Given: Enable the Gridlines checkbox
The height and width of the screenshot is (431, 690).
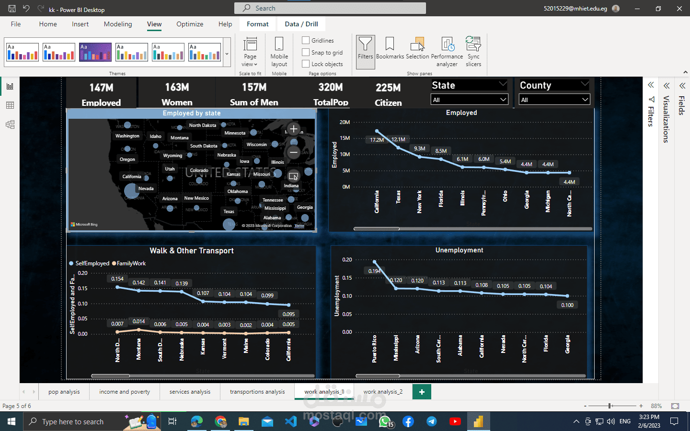Looking at the screenshot, I should click(306, 40).
